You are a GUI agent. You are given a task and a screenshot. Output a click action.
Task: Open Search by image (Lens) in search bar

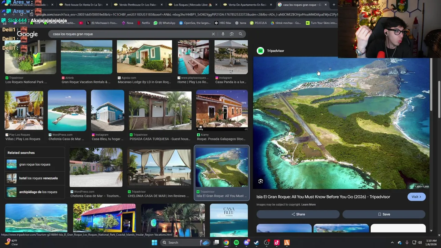pos(232,34)
